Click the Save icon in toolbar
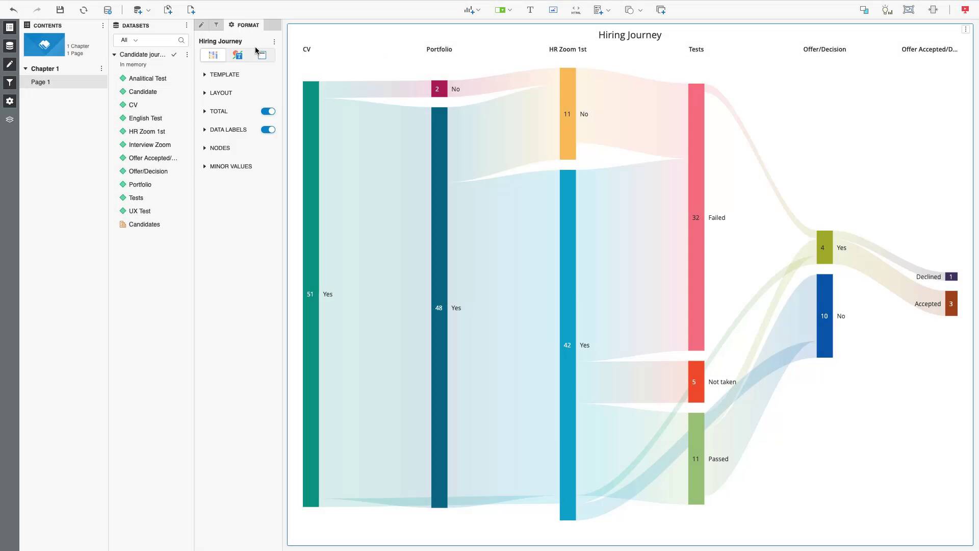Screen dimensions: 979x551 [60, 10]
